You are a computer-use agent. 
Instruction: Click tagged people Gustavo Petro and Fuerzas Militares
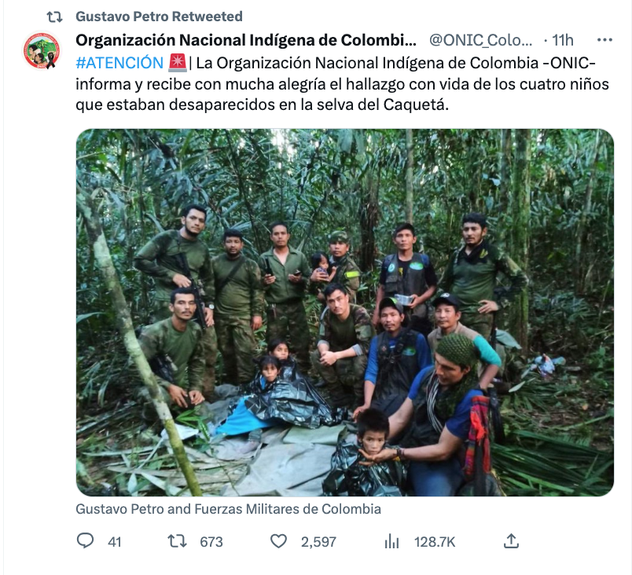pyautogui.click(x=228, y=509)
